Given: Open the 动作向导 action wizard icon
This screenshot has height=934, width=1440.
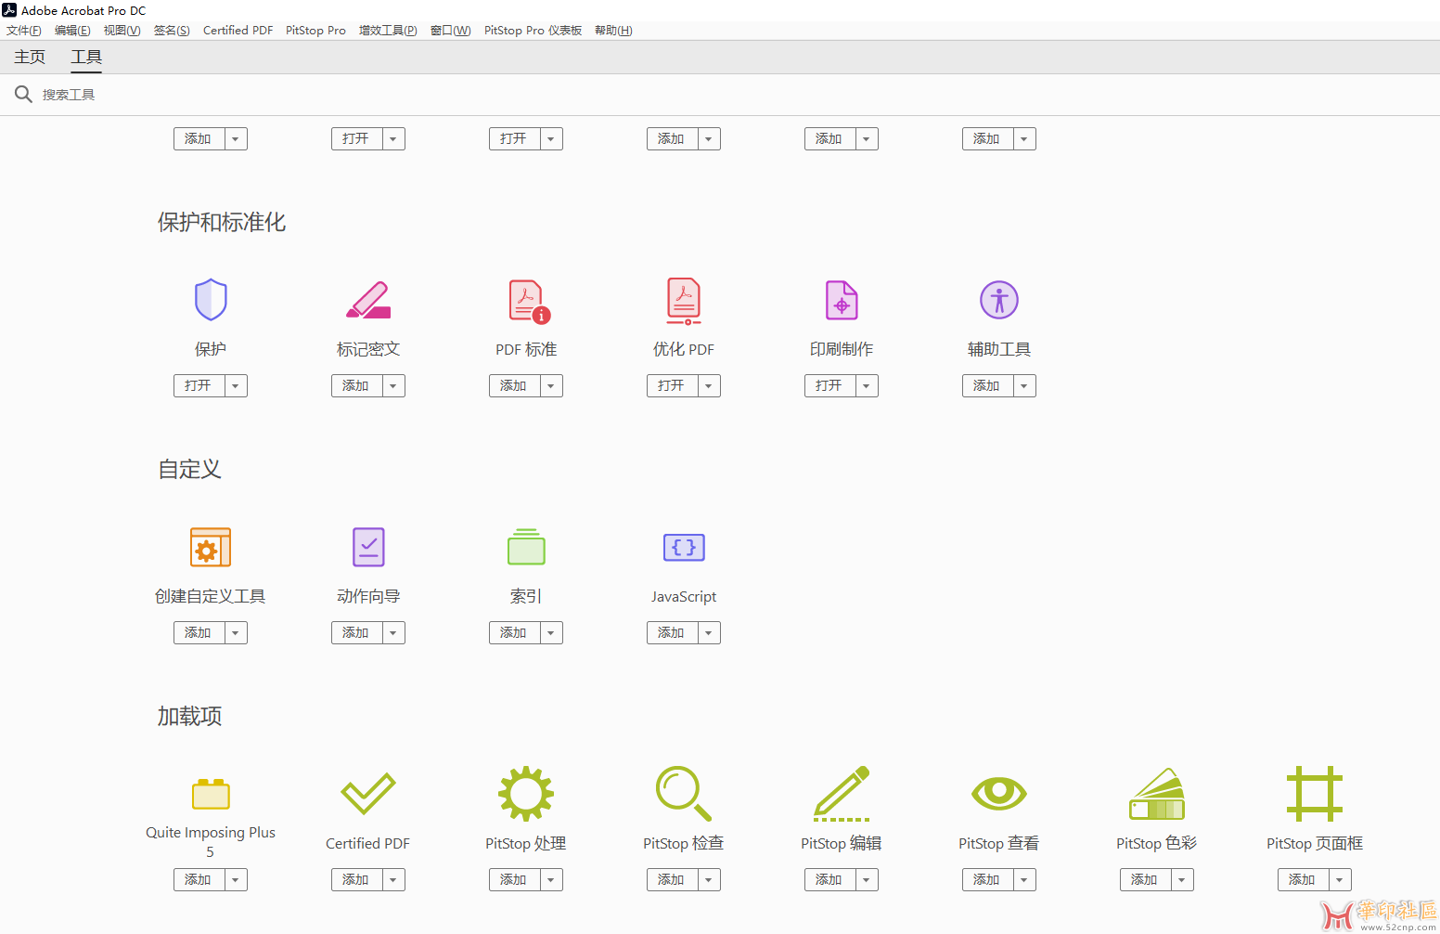Looking at the screenshot, I should tap(368, 547).
